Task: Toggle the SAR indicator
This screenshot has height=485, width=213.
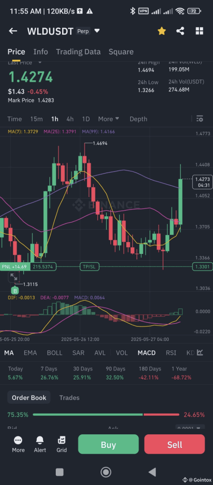Action: tap(78, 353)
